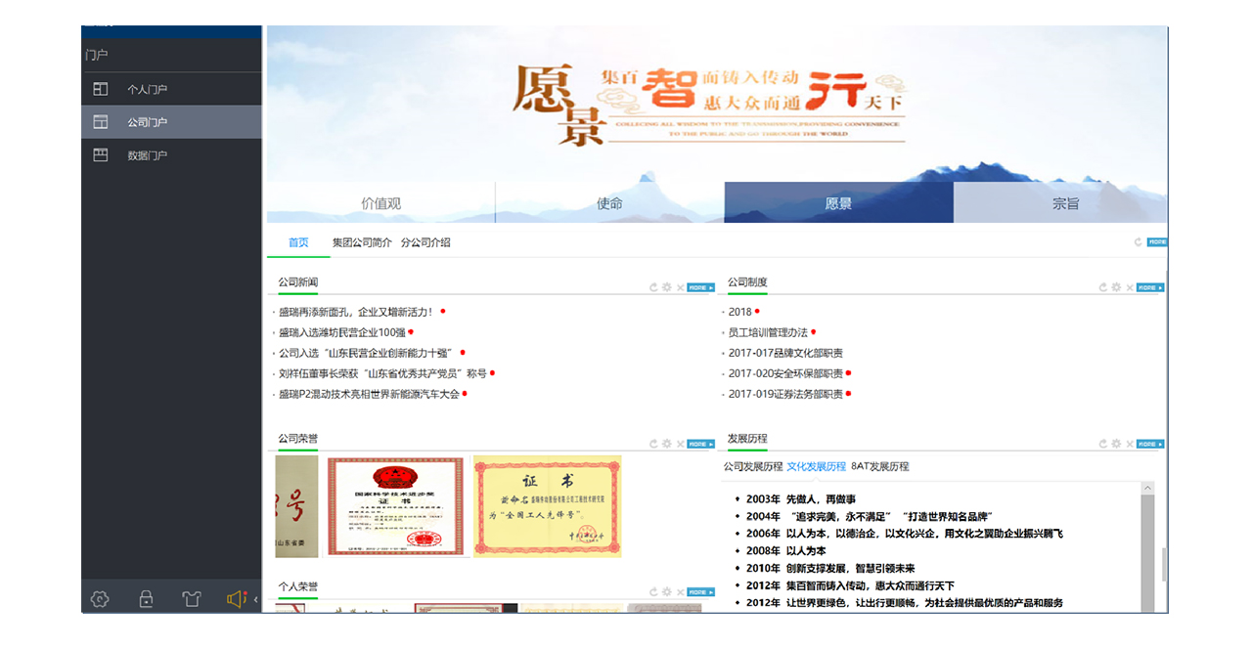The image size is (1252, 647).
Task: Open 个人门户 in the sidebar
Action: coord(171,89)
